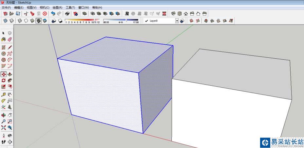
Task: Open the 文件(F) menu
Action: (6, 7)
